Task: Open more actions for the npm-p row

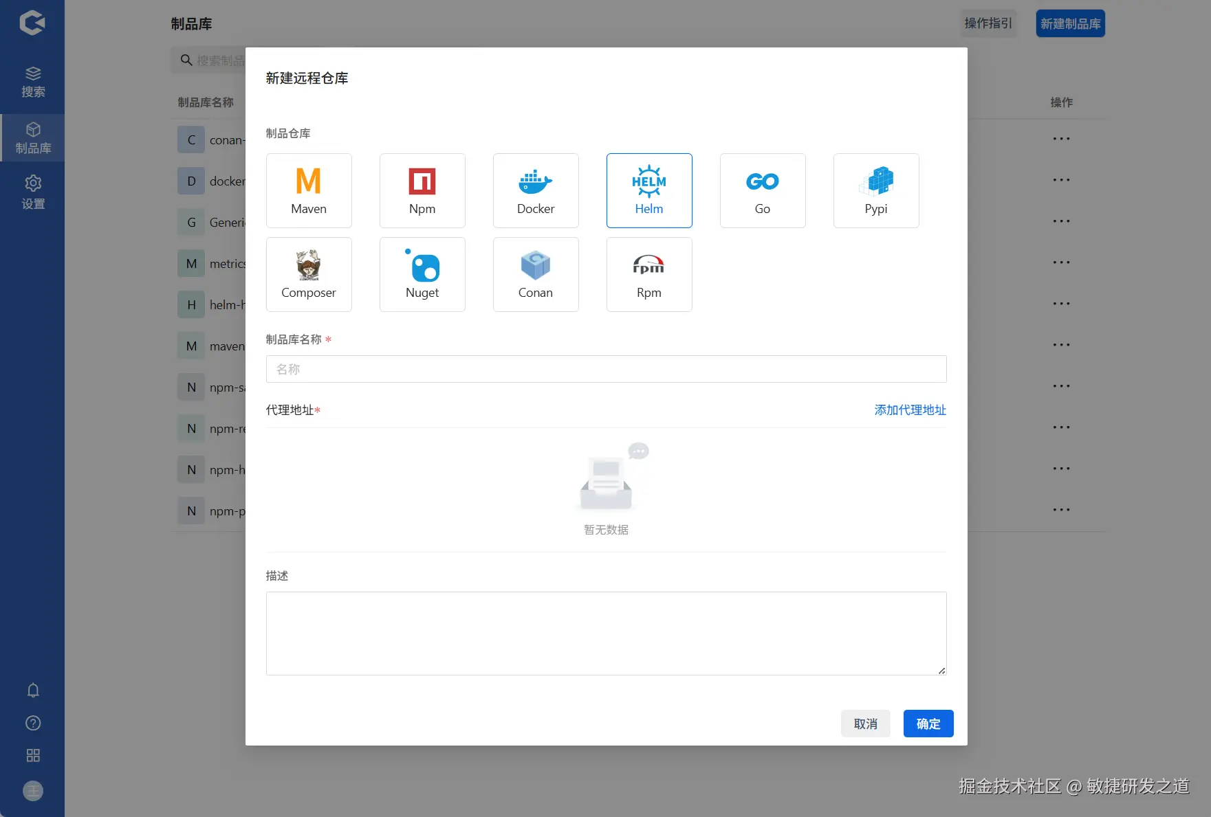Action: (1061, 510)
